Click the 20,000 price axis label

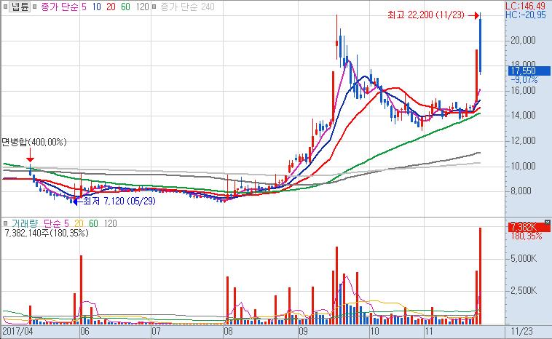(523, 40)
